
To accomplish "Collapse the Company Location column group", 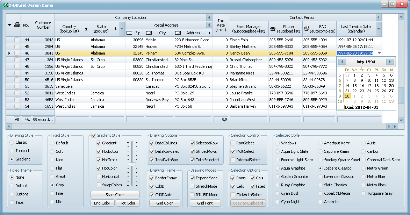I will (209, 17).
